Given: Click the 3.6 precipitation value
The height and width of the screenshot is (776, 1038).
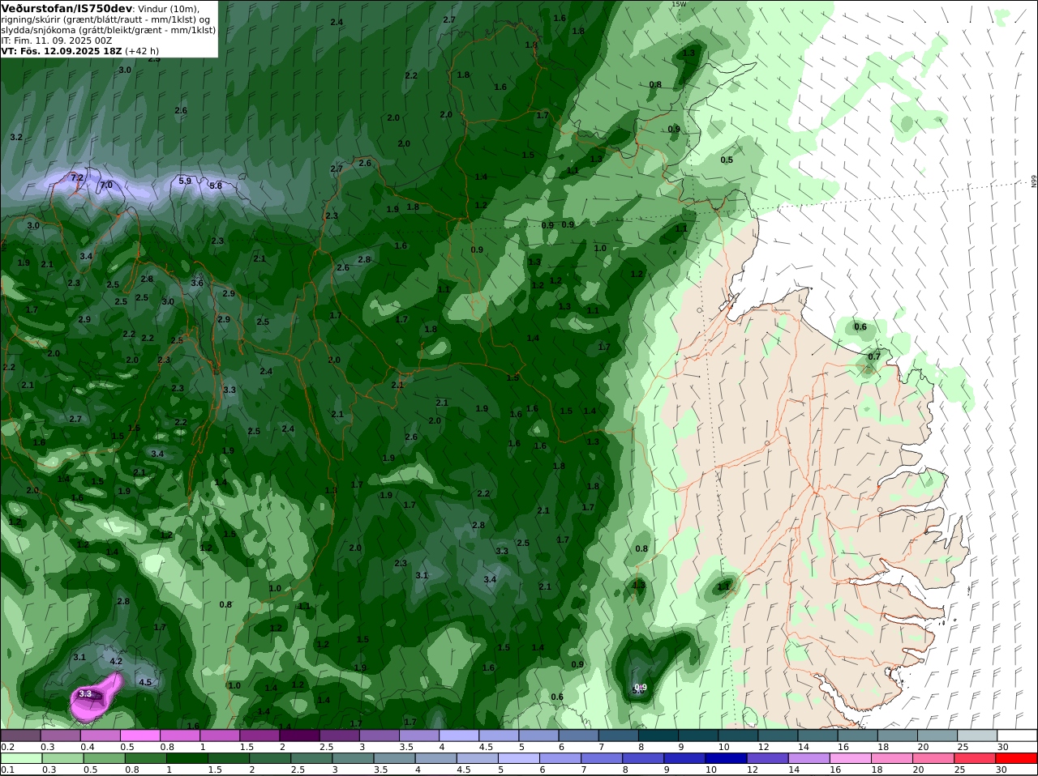Looking at the screenshot, I should (197, 283).
